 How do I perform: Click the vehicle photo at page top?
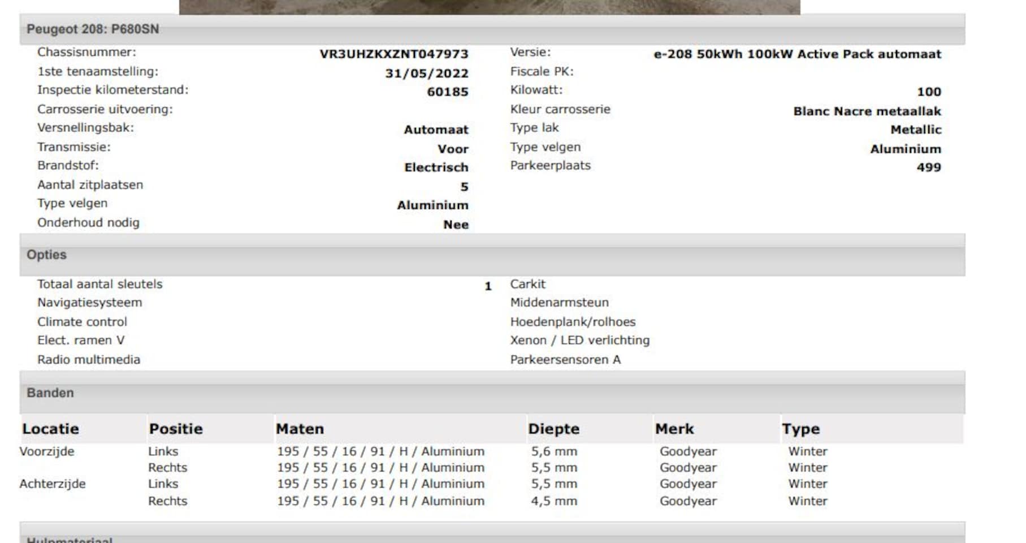click(x=490, y=7)
